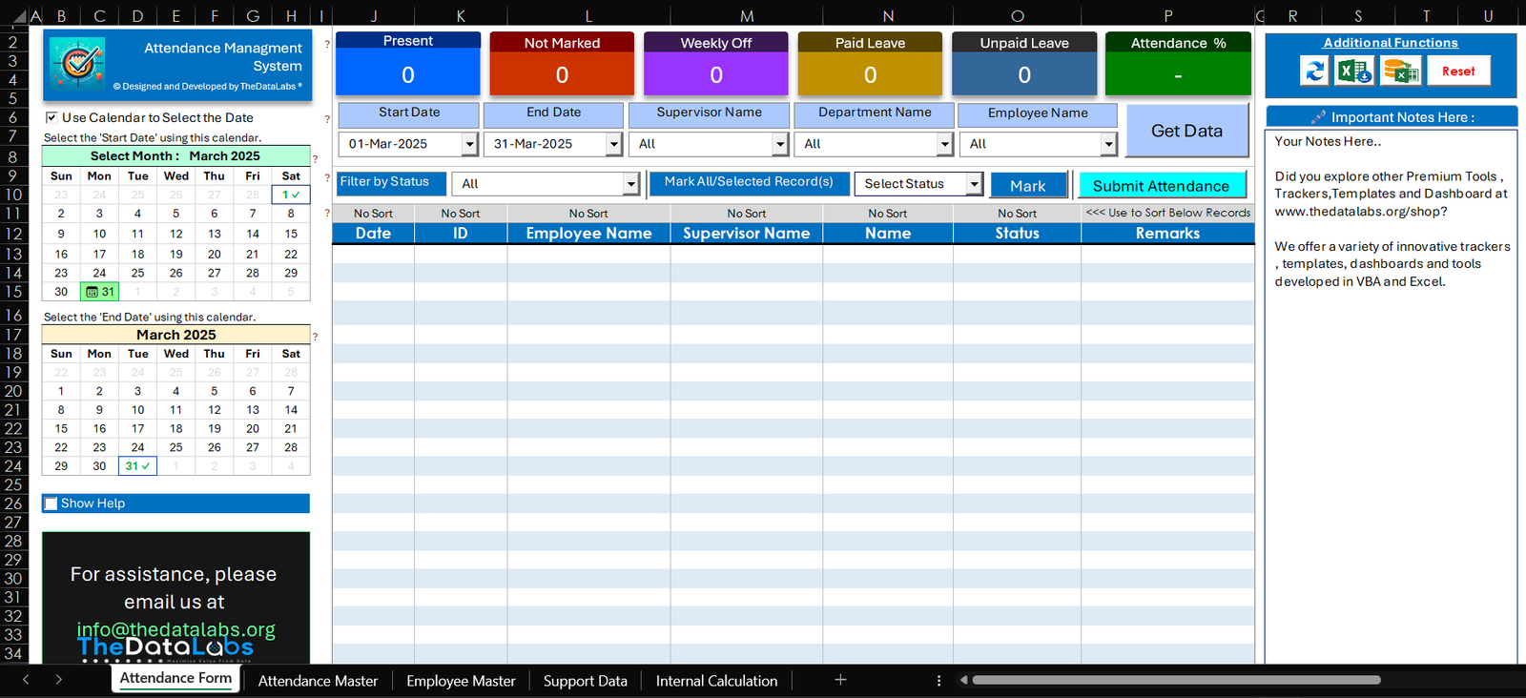Click the pen icon beside Important Notes
The height and width of the screenshot is (698, 1526).
point(1318,117)
